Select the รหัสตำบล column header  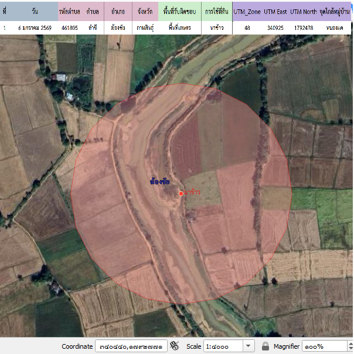tap(70, 12)
